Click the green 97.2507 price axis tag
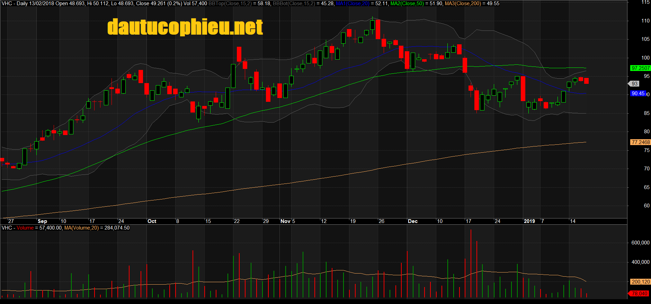Image resolution: width=651 pixels, height=304 pixels. coord(640,68)
